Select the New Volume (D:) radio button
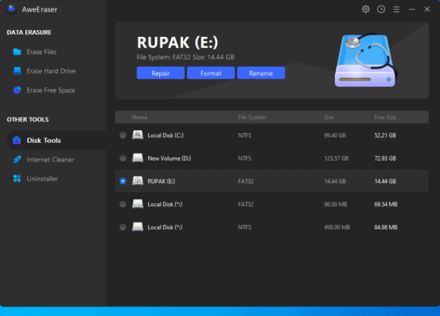Screen dimensions: 440x316 (x=123, y=158)
